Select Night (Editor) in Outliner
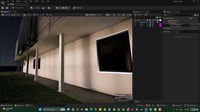Viewport: 200px width, 112px height. 174,21
